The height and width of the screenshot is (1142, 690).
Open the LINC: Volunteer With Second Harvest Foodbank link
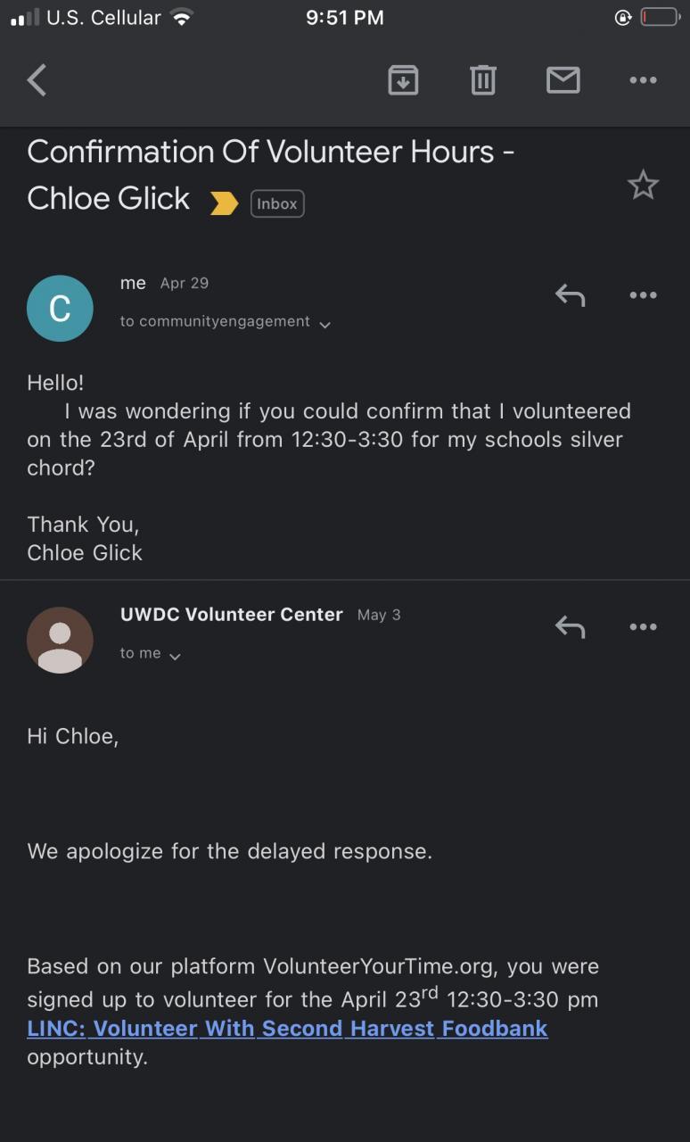pyautogui.click(x=287, y=1028)
